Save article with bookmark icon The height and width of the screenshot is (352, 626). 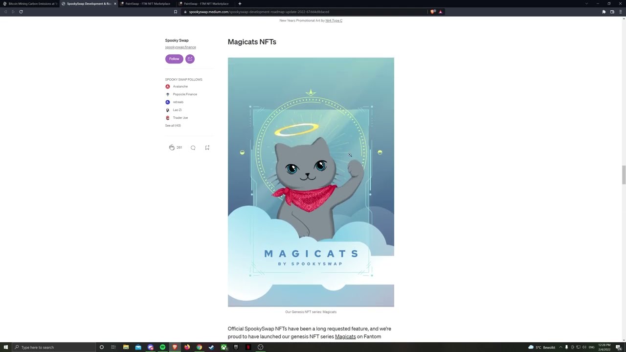[x=207, y=148]
